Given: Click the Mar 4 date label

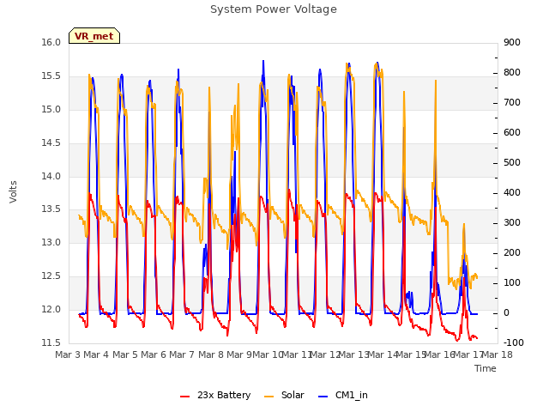Looking at the screenshot, I should (x=96, y=354).
